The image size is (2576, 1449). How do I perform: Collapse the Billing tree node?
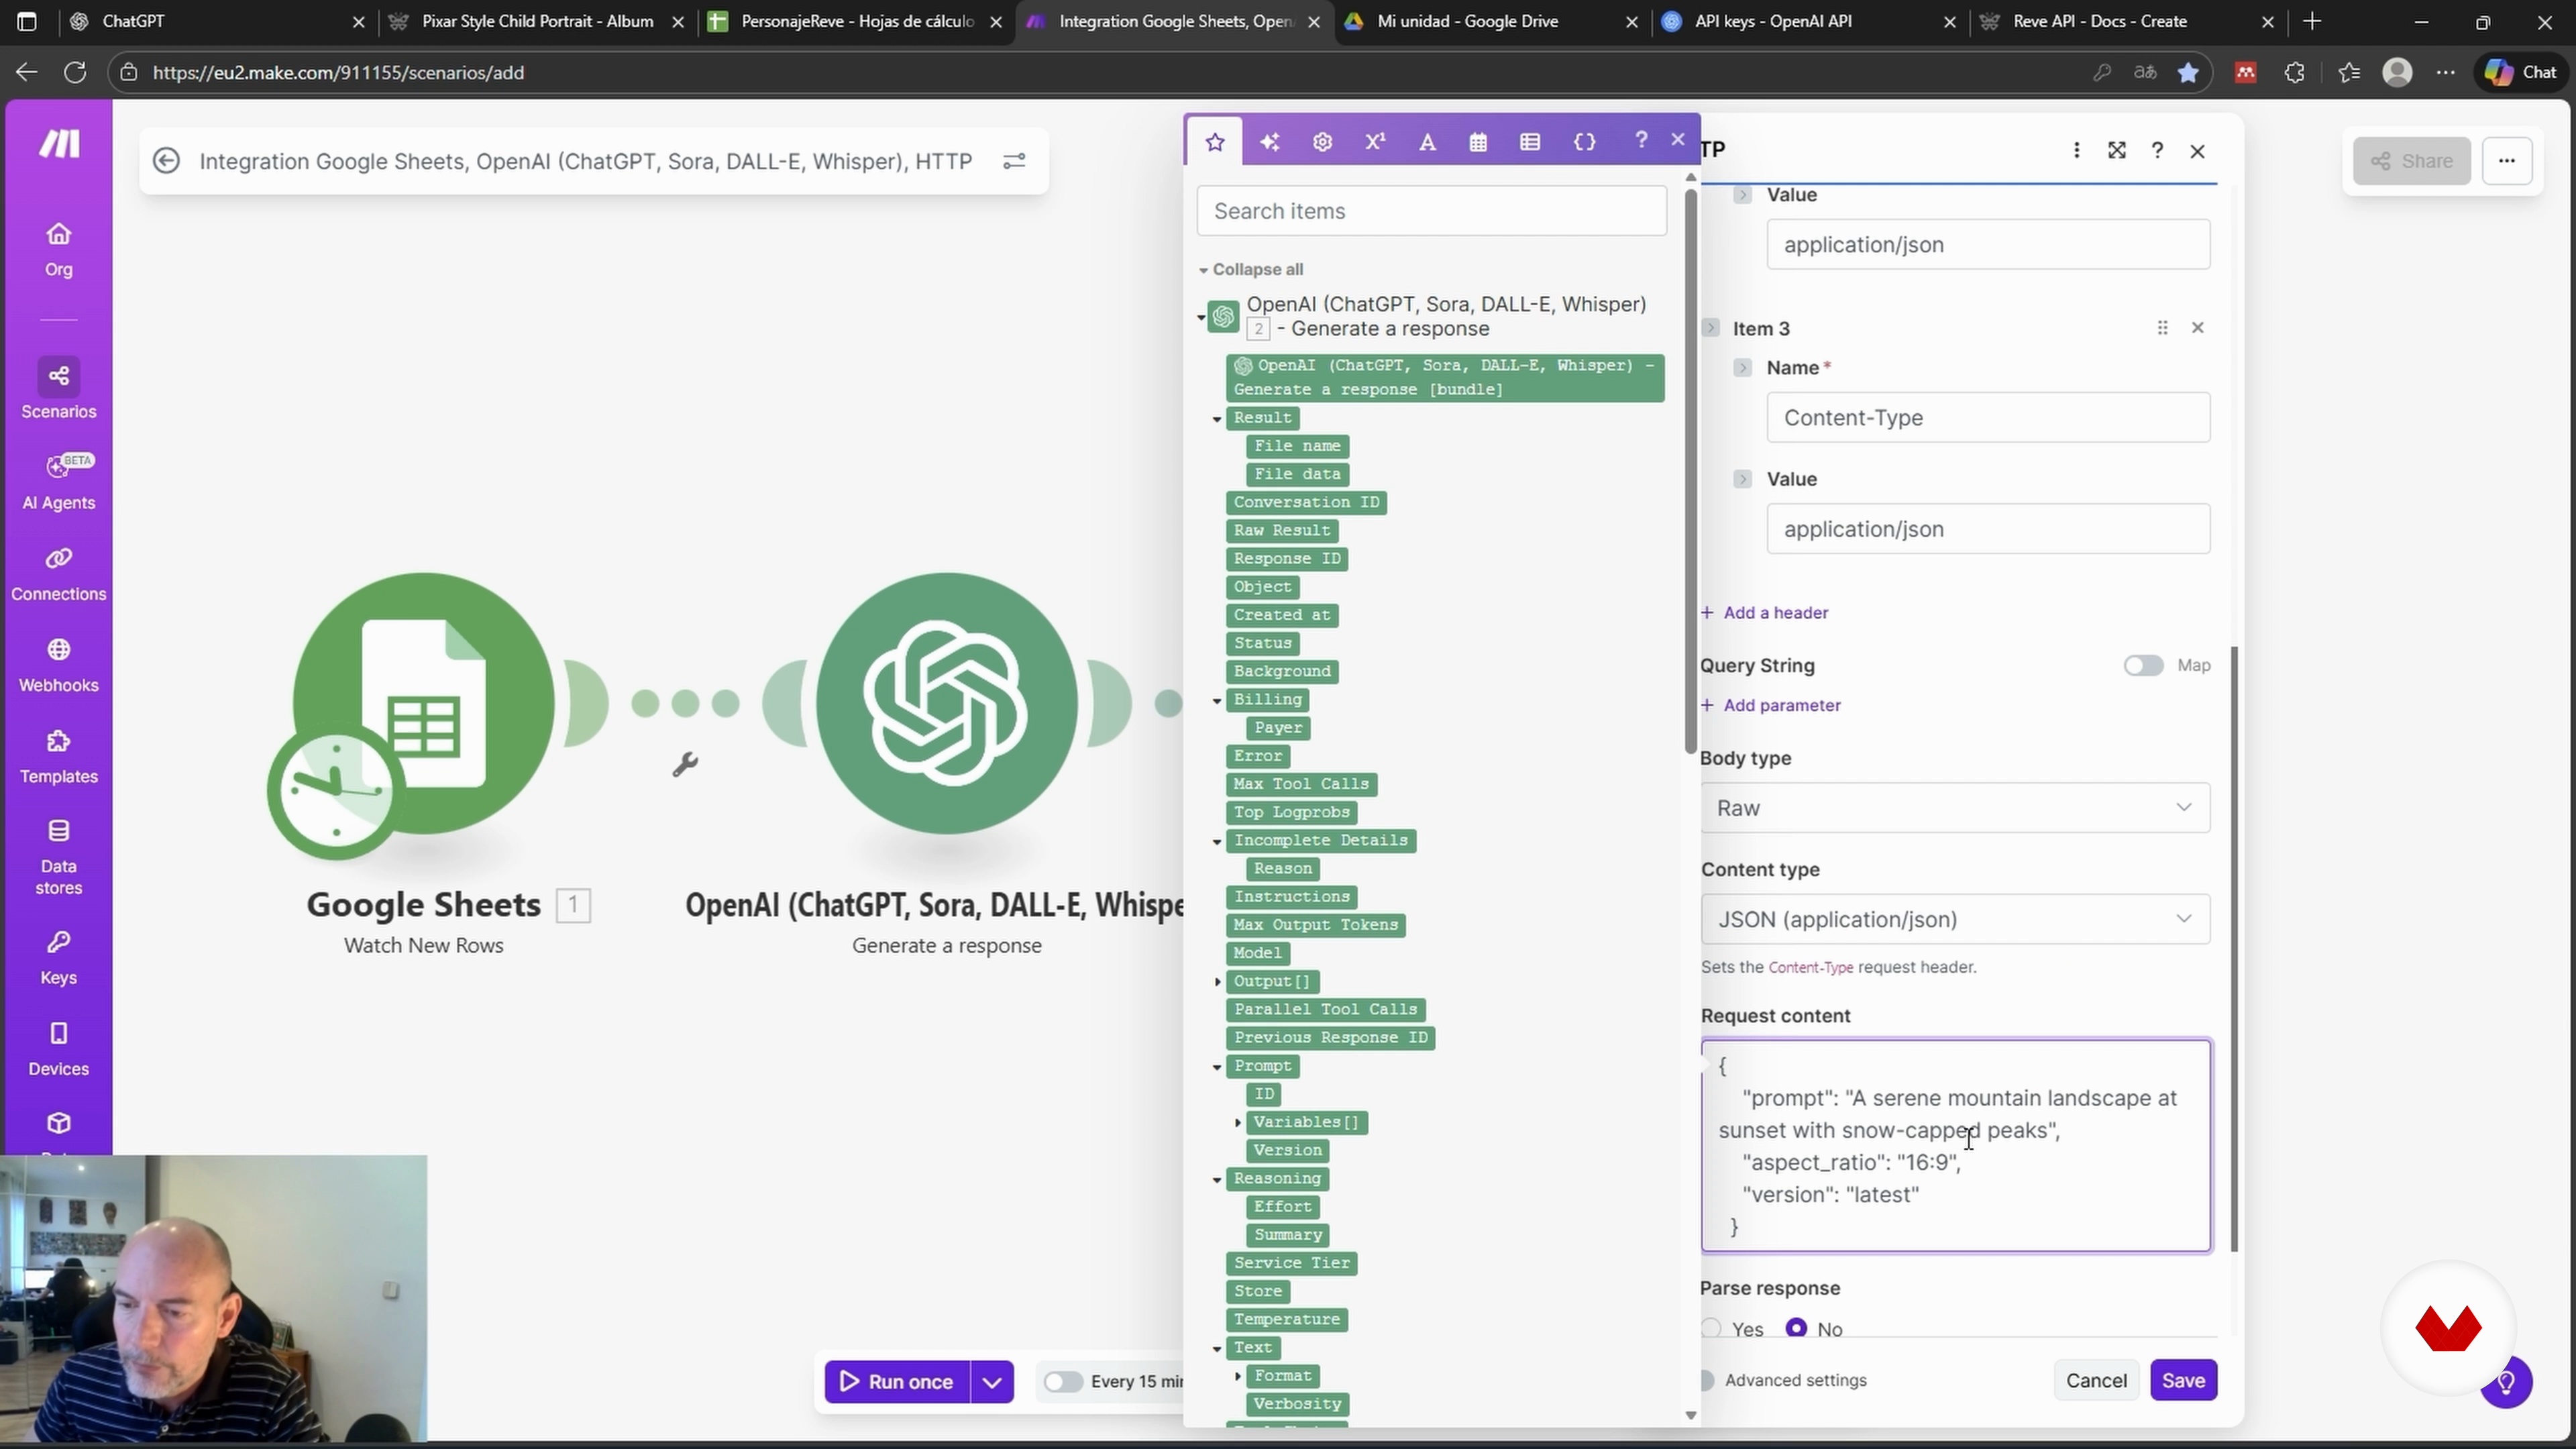tap(1217, 701)
